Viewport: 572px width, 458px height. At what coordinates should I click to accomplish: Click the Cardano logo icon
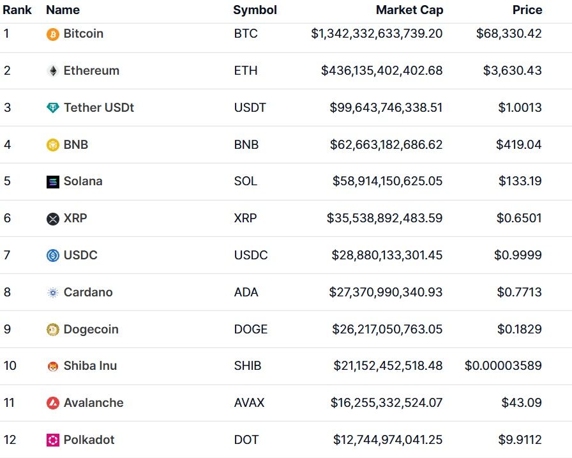coord(53,293)
